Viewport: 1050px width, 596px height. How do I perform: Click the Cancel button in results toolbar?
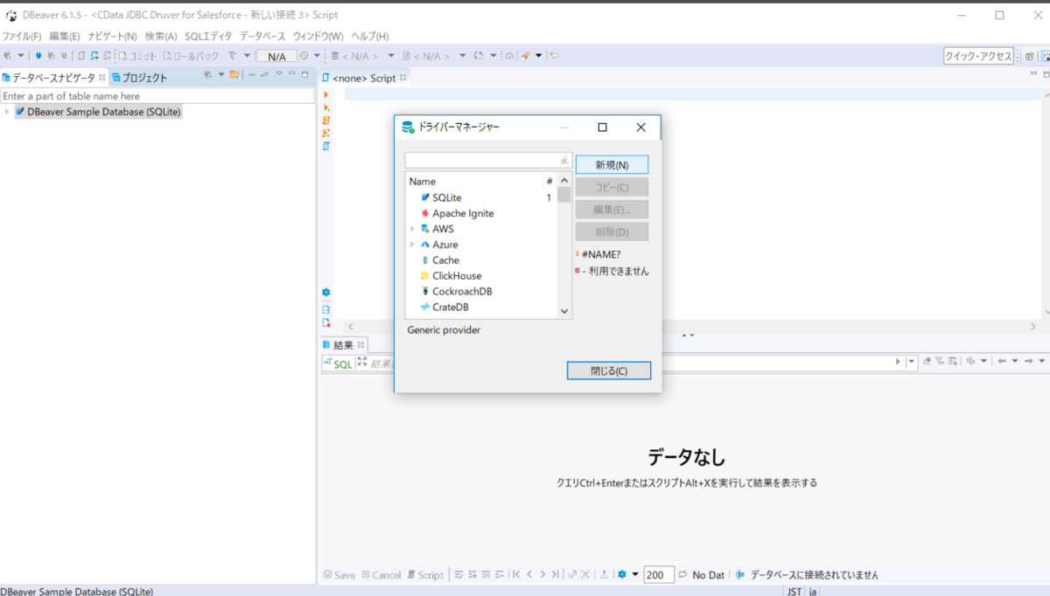(381, 574)
